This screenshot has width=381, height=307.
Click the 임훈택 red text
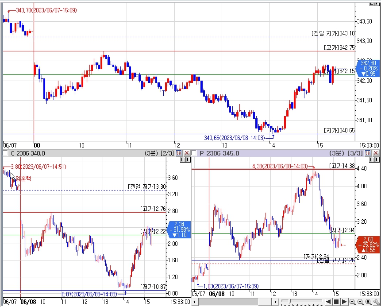23,179
